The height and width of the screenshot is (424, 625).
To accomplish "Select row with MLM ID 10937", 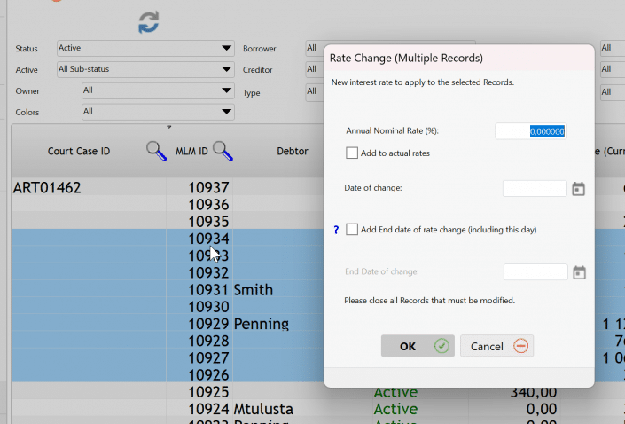I will tap(208, 188).
